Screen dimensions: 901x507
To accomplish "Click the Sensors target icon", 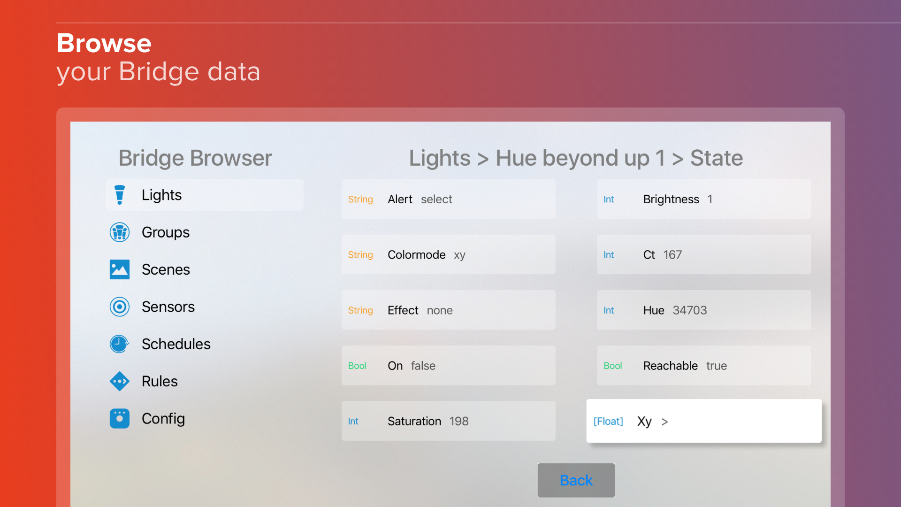I will [120, 307].
